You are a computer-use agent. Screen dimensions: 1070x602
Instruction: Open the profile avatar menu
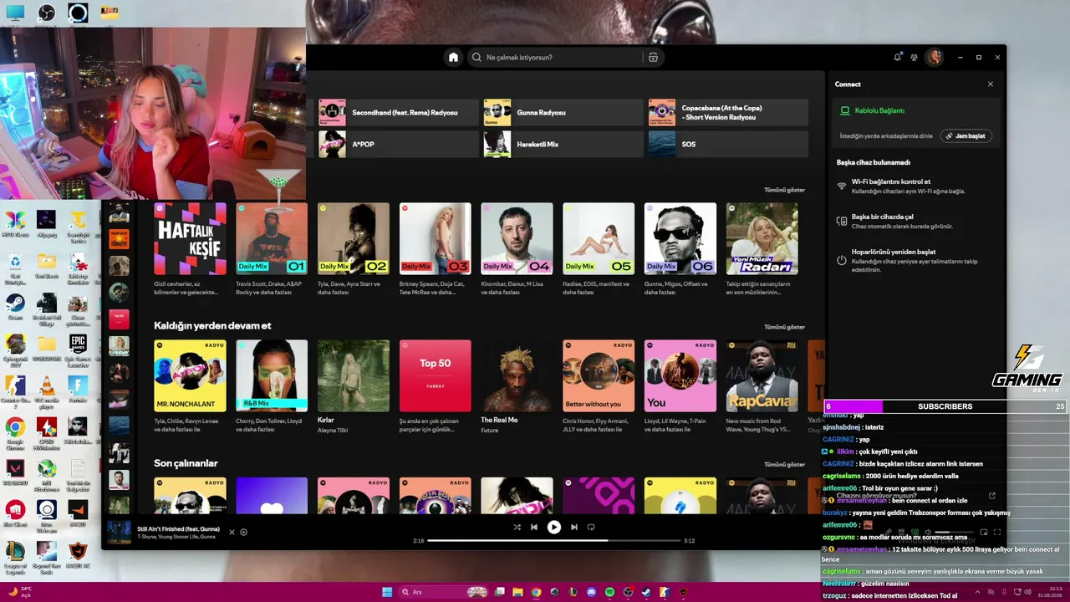tap(934, 58)
